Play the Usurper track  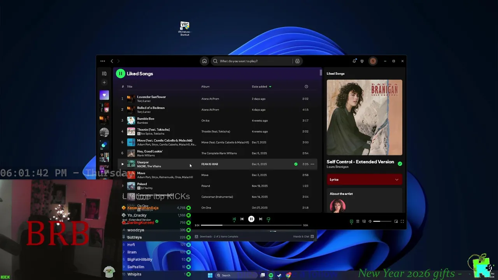[122, 164]
